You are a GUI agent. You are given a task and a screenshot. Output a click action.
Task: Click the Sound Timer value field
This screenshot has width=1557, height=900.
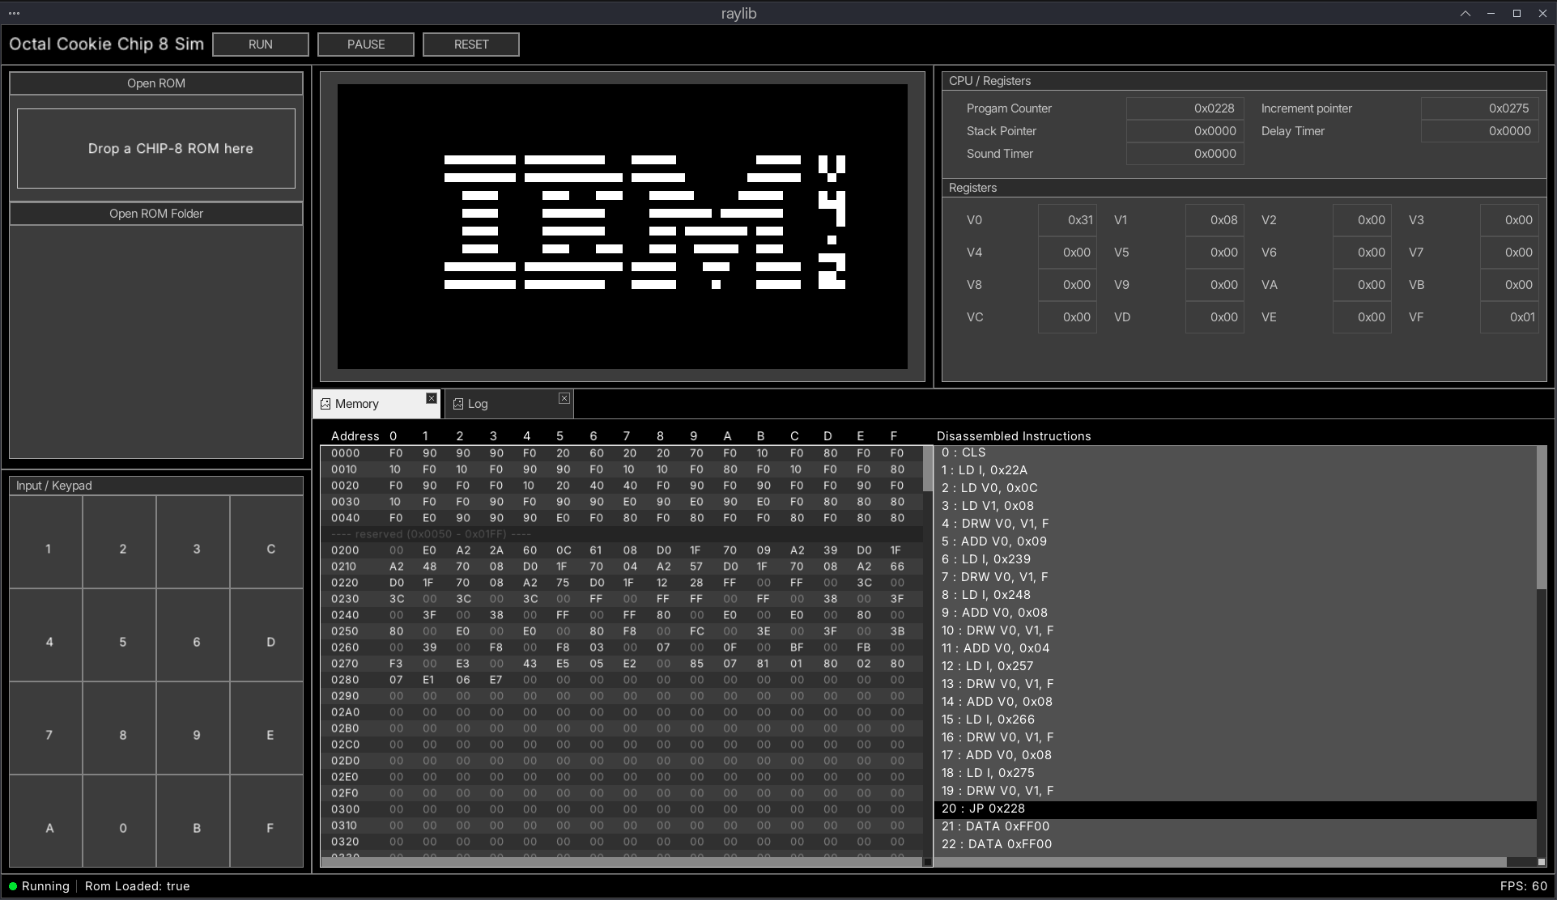1185,154
